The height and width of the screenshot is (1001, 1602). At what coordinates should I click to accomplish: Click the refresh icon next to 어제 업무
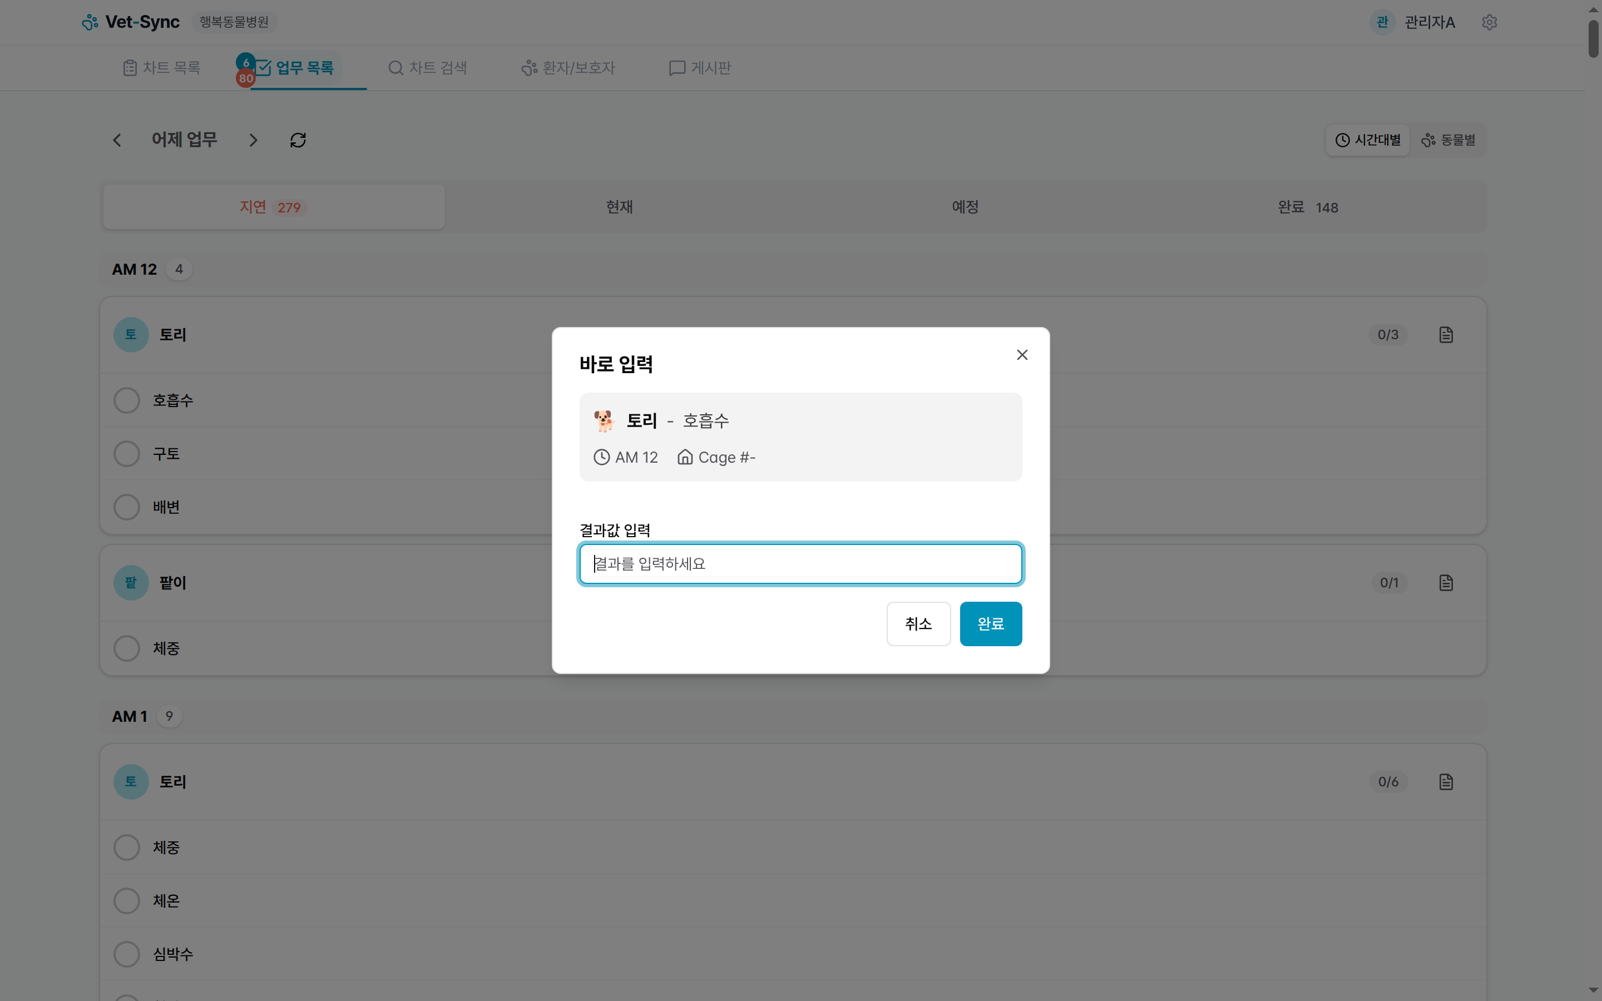(297, 140)
